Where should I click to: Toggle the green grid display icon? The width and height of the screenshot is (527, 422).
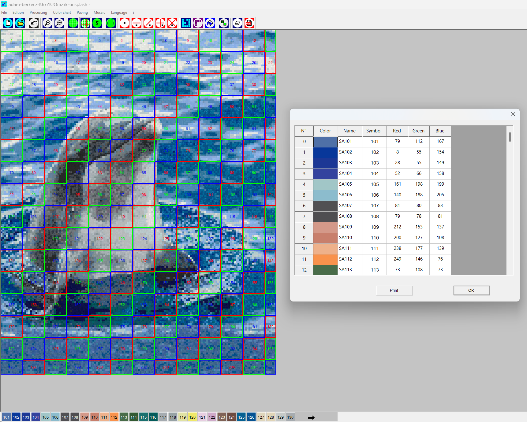[x=73, y=23]
